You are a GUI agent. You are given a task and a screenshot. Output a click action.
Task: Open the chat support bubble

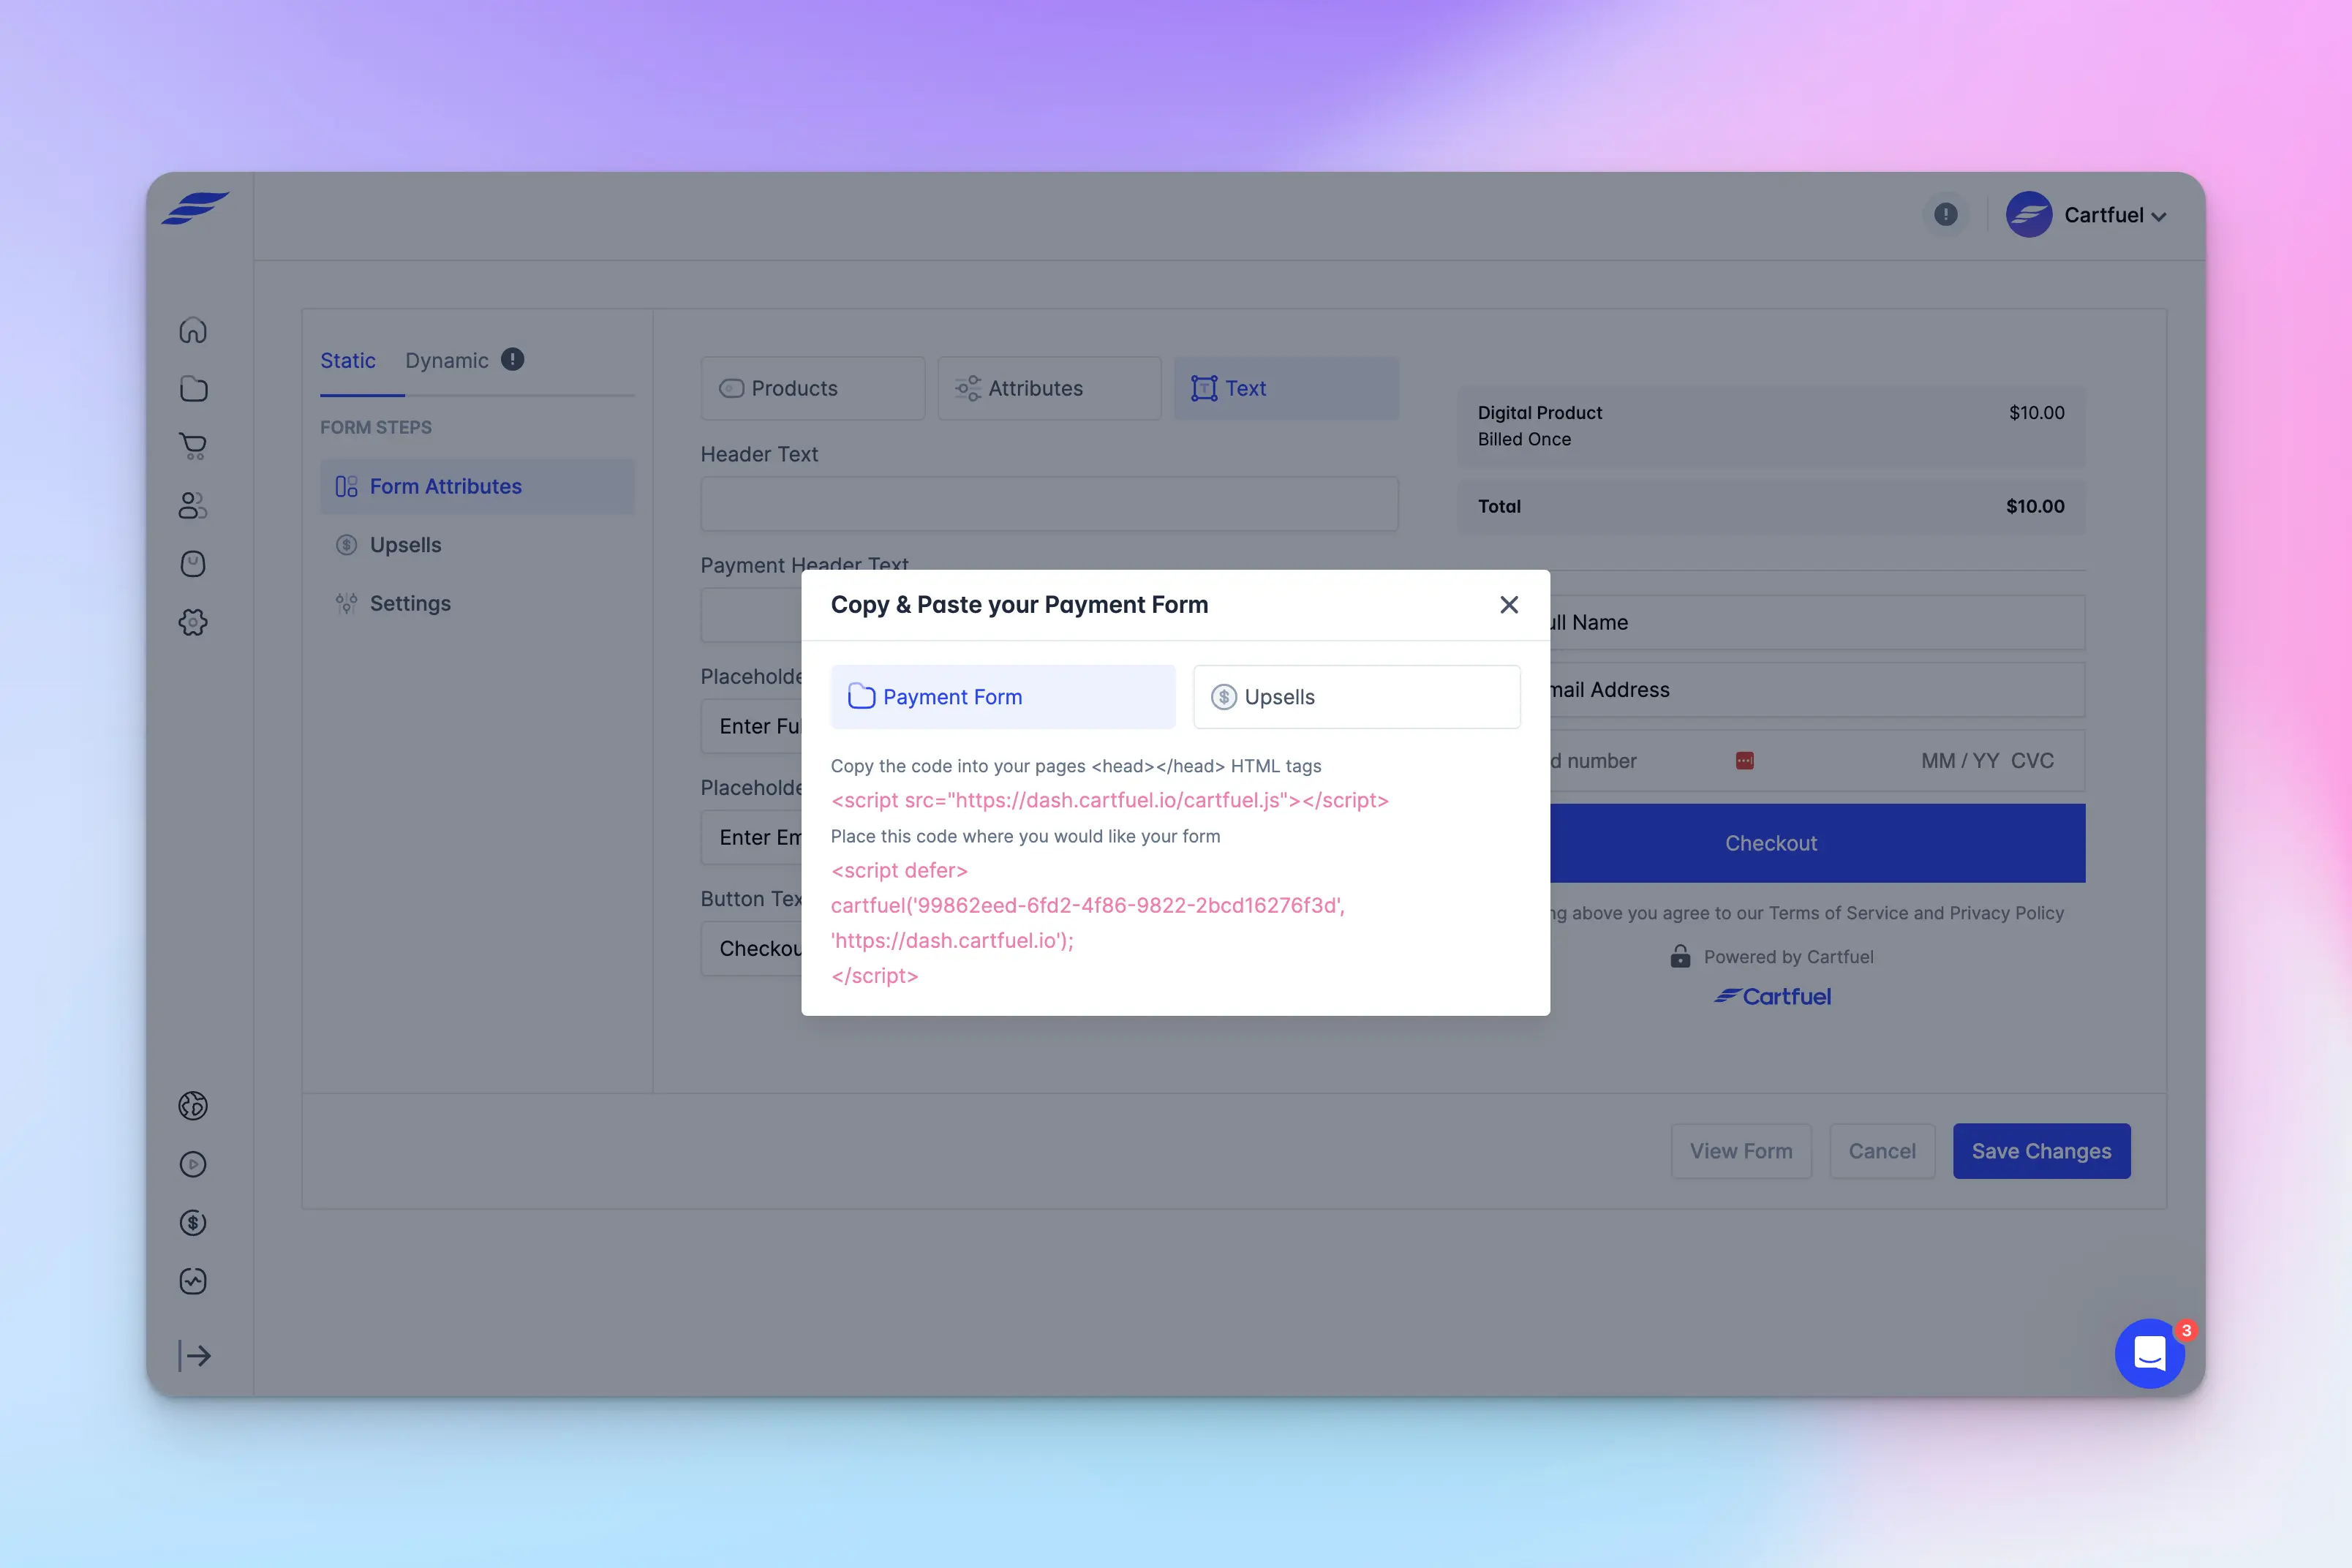[2150, 1354]
